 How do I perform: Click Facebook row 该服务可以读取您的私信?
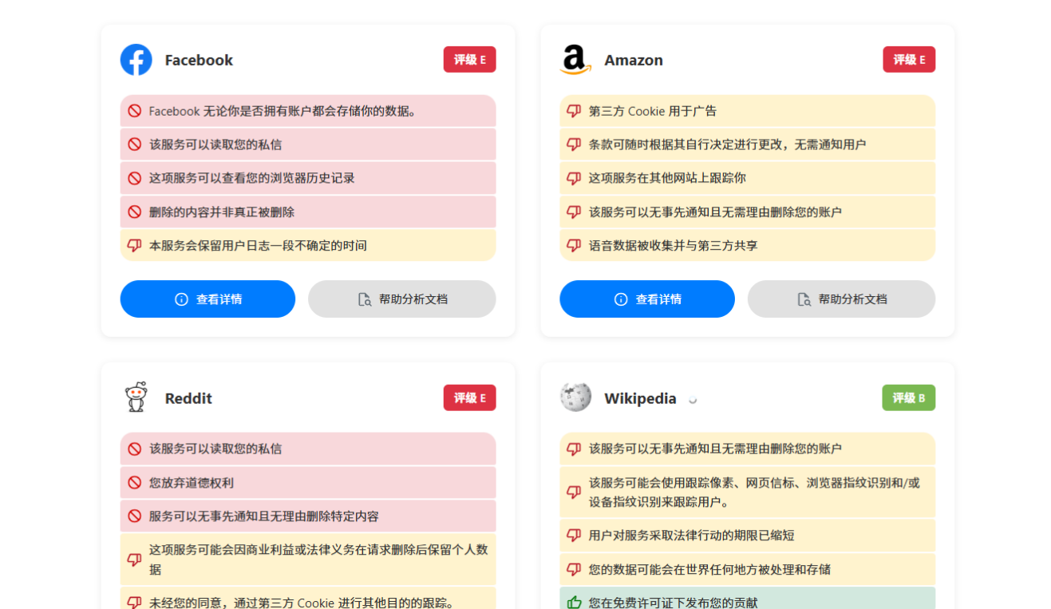308,144
